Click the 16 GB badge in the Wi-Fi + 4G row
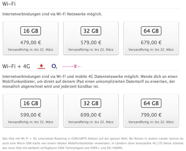 point(31,103)
